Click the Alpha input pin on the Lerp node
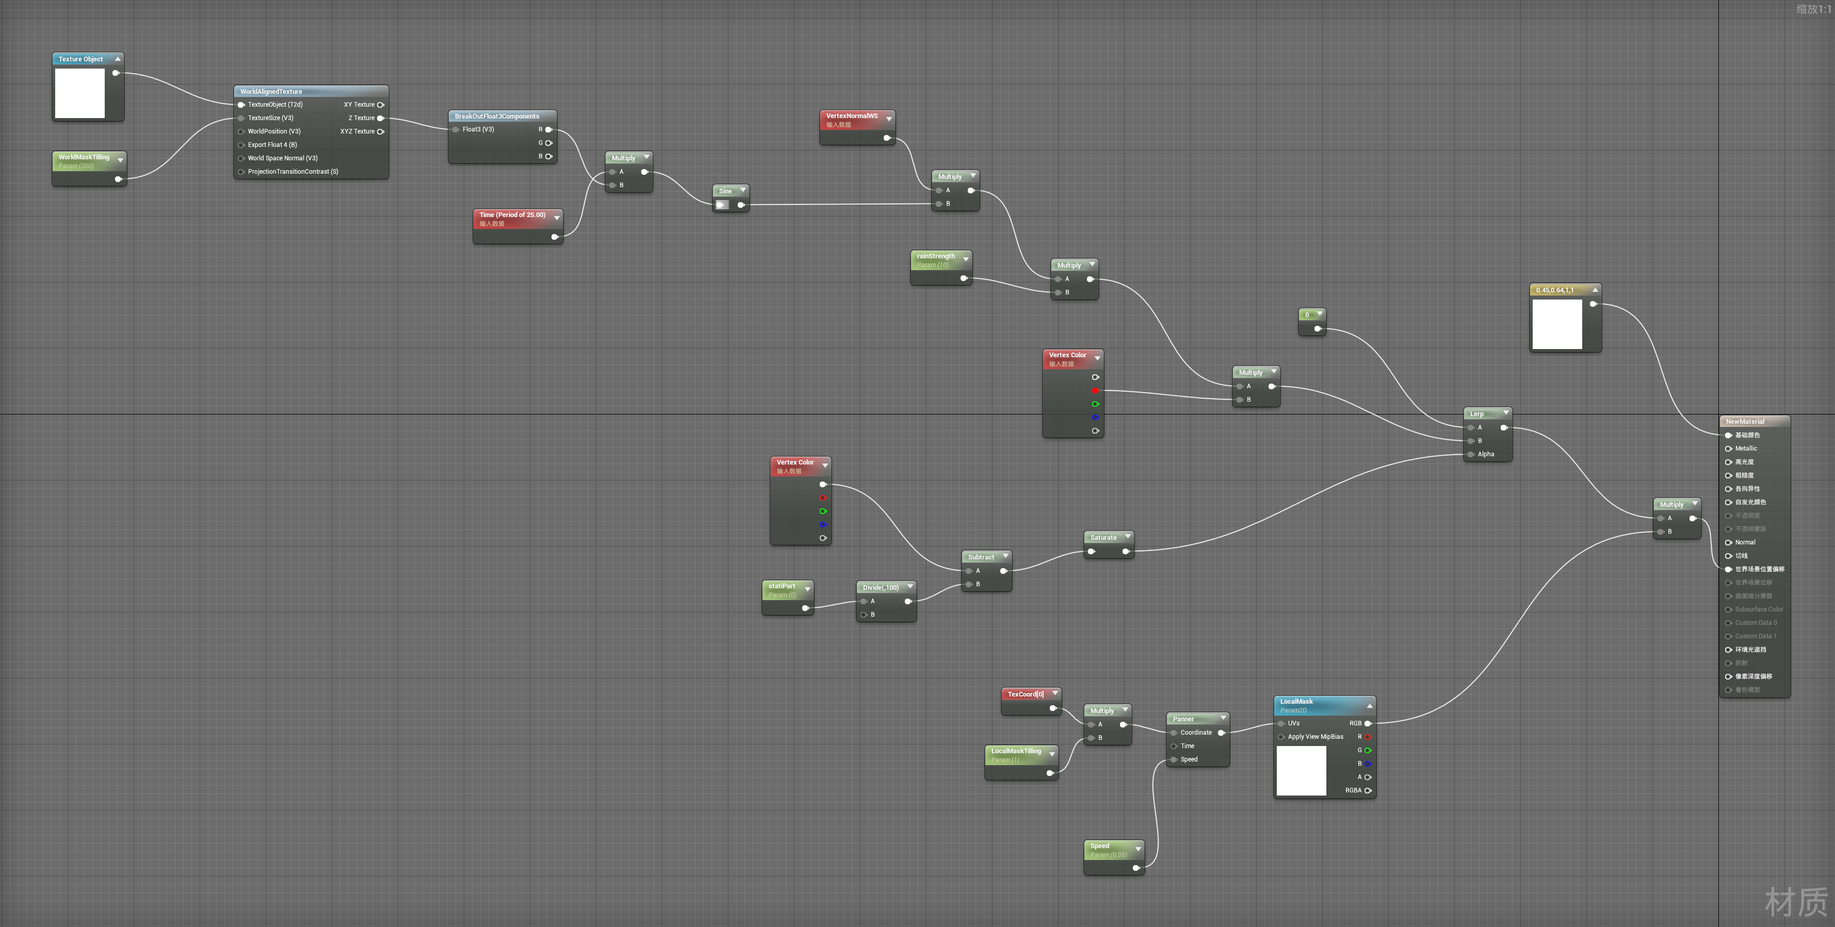Screen dimensions: 1835x927 click(1470, 454)
